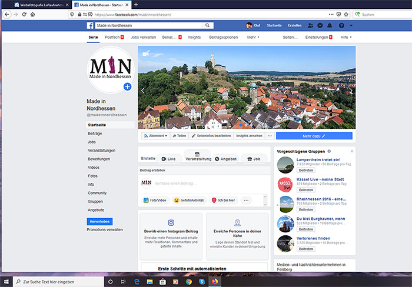The image size is (412, 287).
Task: Expand the Mehr menu in page tabs
Action: click(253, 37)
